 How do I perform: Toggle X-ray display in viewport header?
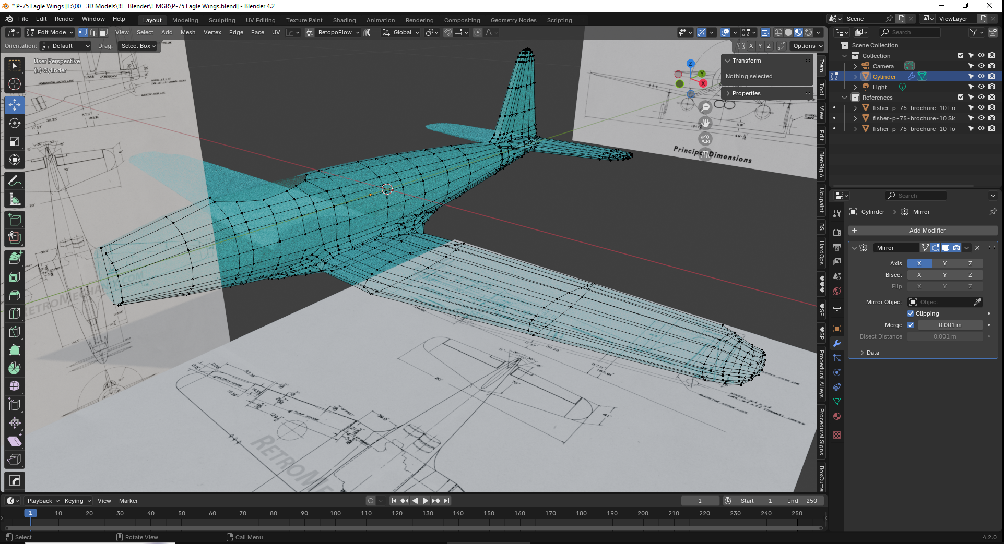coord(765,32)
